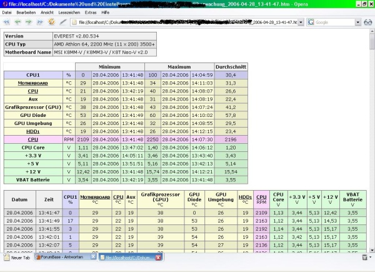Click the Fast Forward navigation icon
The height and width of the screenshot is (272, 375).
[40, 22]
